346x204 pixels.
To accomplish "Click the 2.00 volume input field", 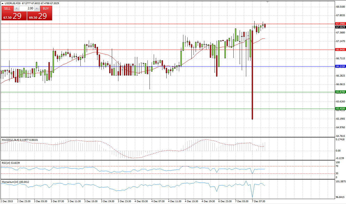I will coord(27,8).
